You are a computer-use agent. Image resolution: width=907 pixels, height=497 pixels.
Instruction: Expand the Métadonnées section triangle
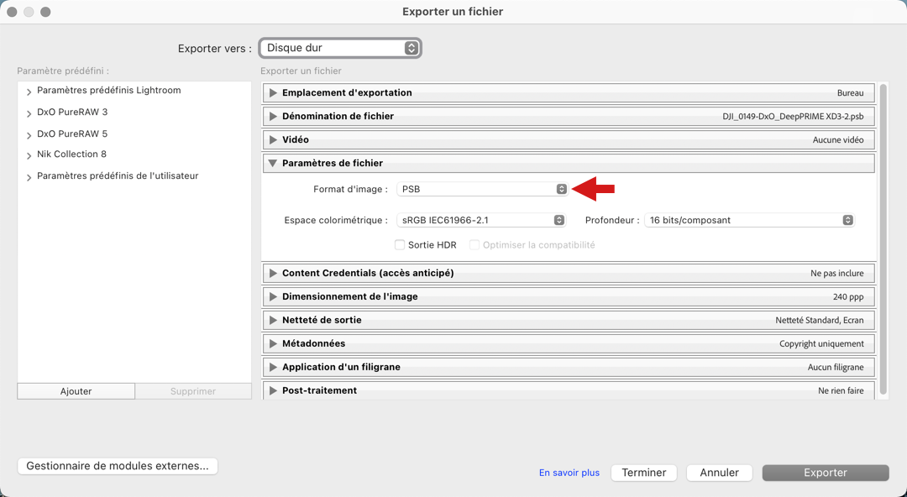pos(273,344)
